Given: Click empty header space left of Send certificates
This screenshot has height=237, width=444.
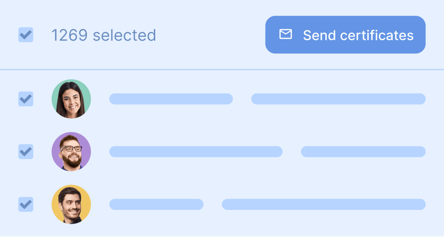Looking at the screenshot, I should tap(210, 35).
